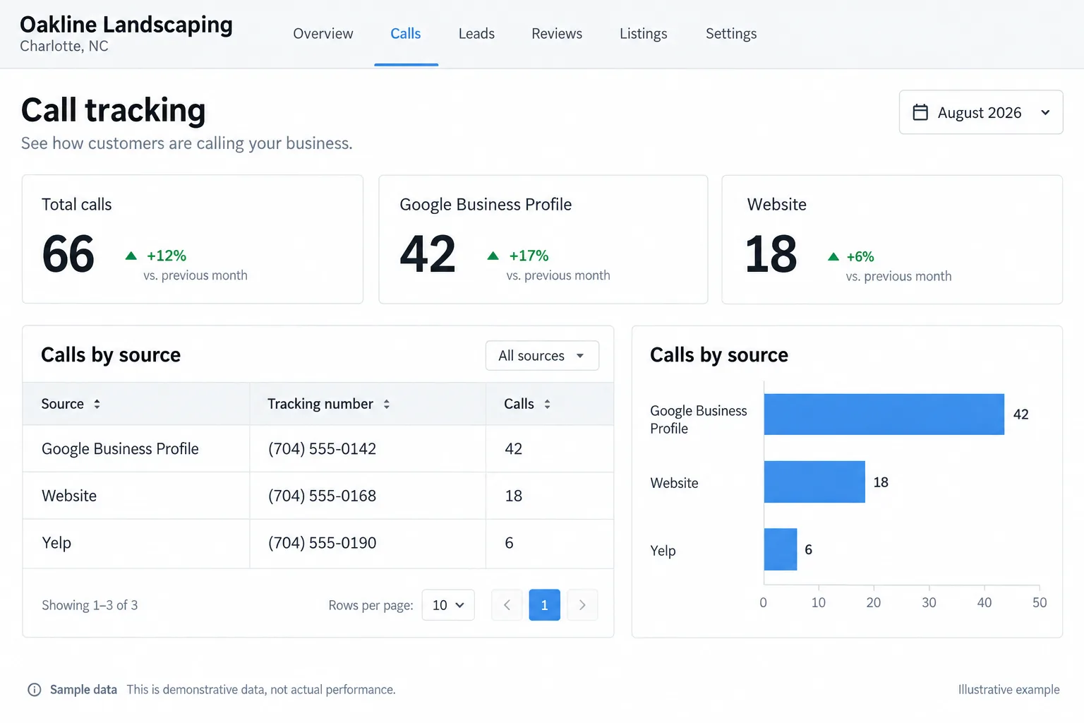Click the Google Business Profile card value 42

428,254
